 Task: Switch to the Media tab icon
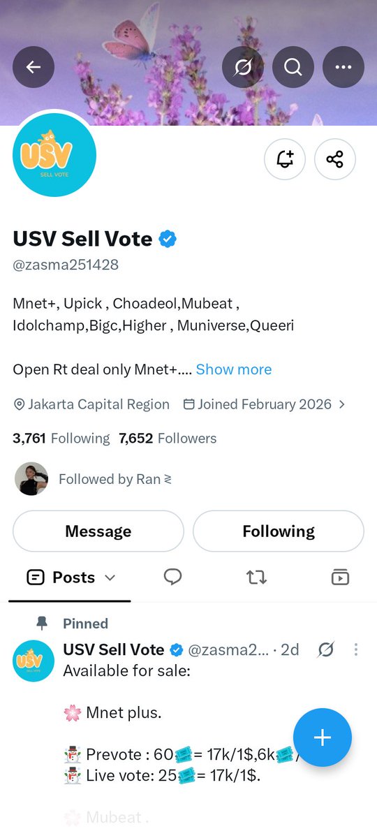[340, 577]
